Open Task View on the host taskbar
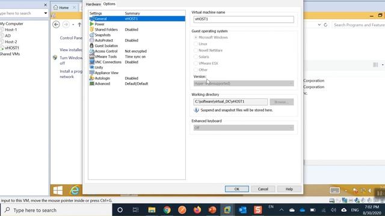Screen dimensions: 385x216 [135, 210]
